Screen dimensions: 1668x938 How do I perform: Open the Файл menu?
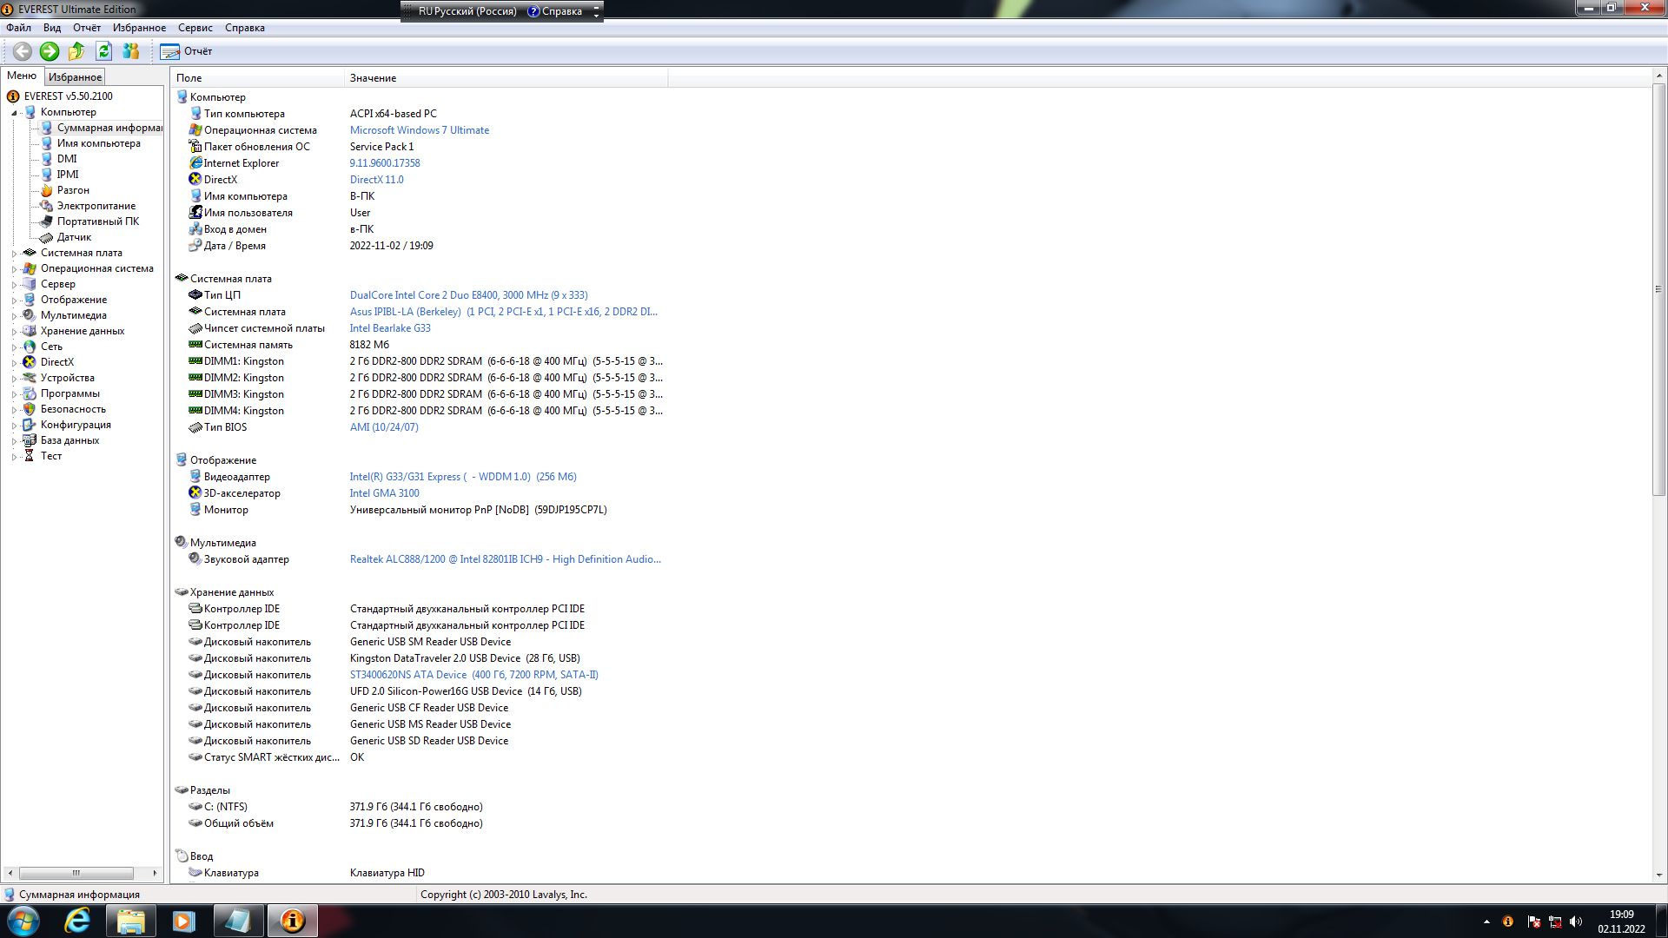[18, 28]
